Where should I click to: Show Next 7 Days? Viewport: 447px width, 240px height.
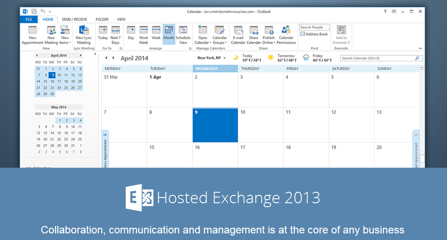coord(116,35)
